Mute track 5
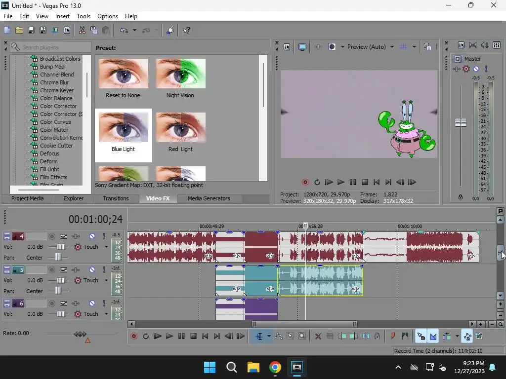 [92, 270]
